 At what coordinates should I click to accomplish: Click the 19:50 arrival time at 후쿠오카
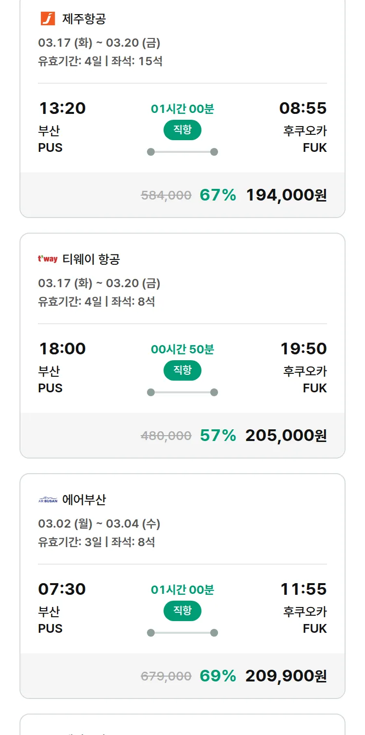point(303,349)
